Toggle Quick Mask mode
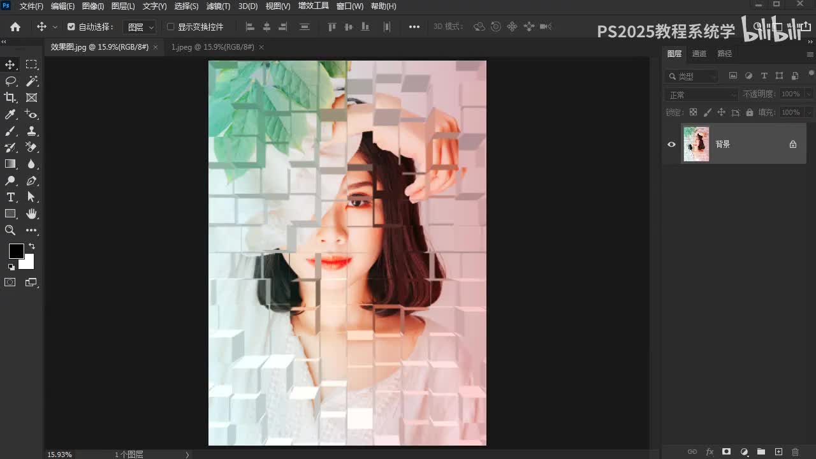The height and width of the screenshot is (459, 816). pyautogui.click(x=10, y=282)
